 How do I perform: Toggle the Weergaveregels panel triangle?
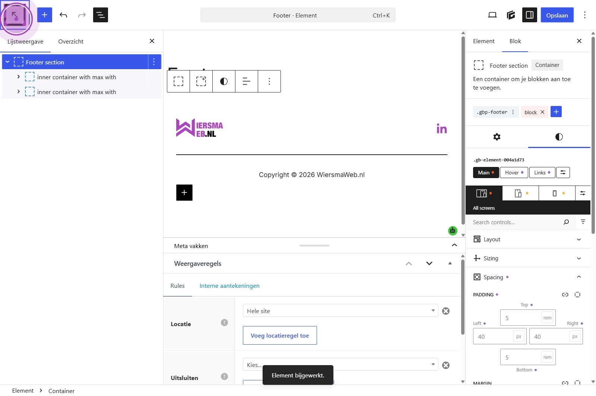coord(450,263)
